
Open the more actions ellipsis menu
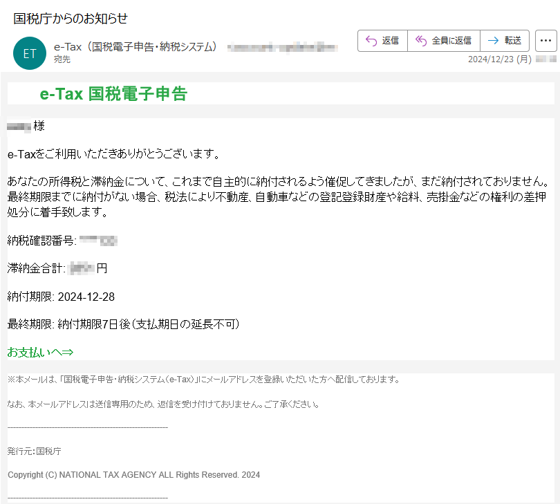[x=545, y=41]
